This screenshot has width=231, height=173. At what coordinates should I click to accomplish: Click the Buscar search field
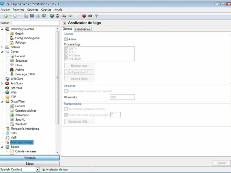pos(36,23)
